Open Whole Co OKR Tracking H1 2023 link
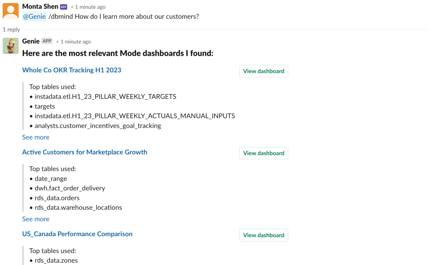431x265 pixels. (72, 70)
